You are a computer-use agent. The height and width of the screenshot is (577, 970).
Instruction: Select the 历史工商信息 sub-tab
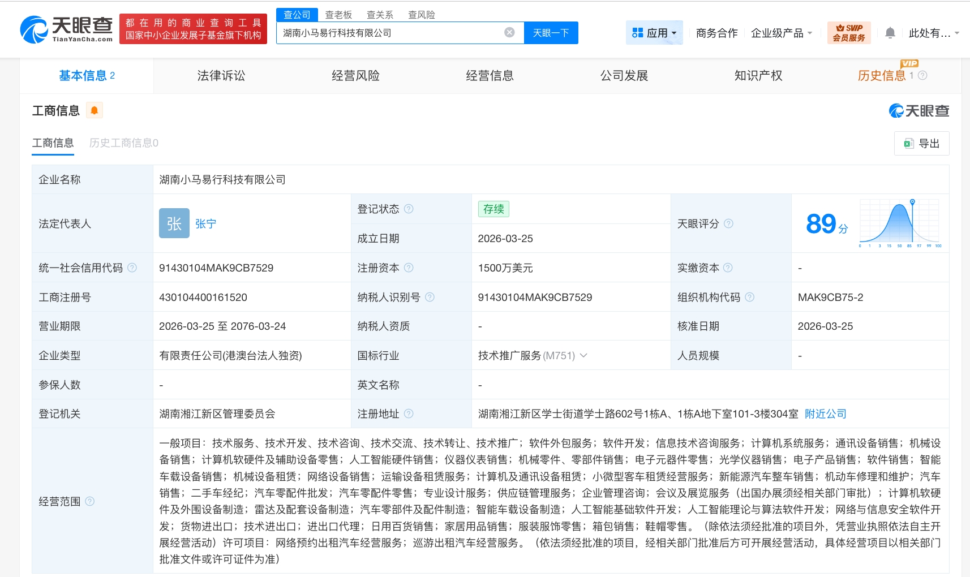[123, 143]
